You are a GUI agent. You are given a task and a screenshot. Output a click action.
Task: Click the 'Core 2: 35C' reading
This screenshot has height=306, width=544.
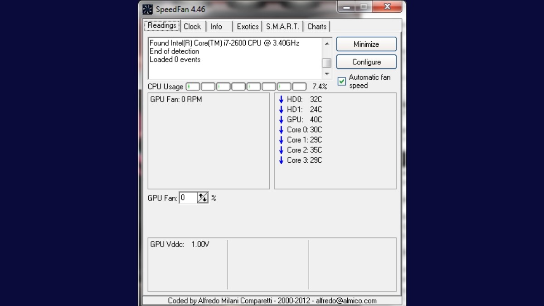coord(305,150)
